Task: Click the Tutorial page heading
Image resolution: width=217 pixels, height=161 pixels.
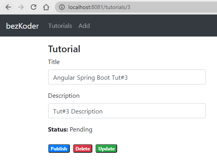Action: click(64, 49)
